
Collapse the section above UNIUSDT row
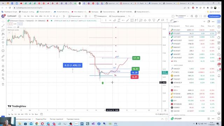172,65
